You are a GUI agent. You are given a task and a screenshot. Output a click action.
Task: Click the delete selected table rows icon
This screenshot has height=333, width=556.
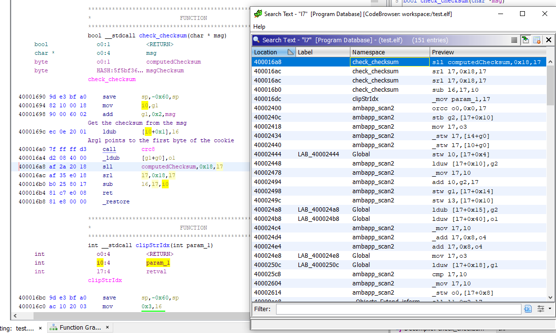[537, 40]
